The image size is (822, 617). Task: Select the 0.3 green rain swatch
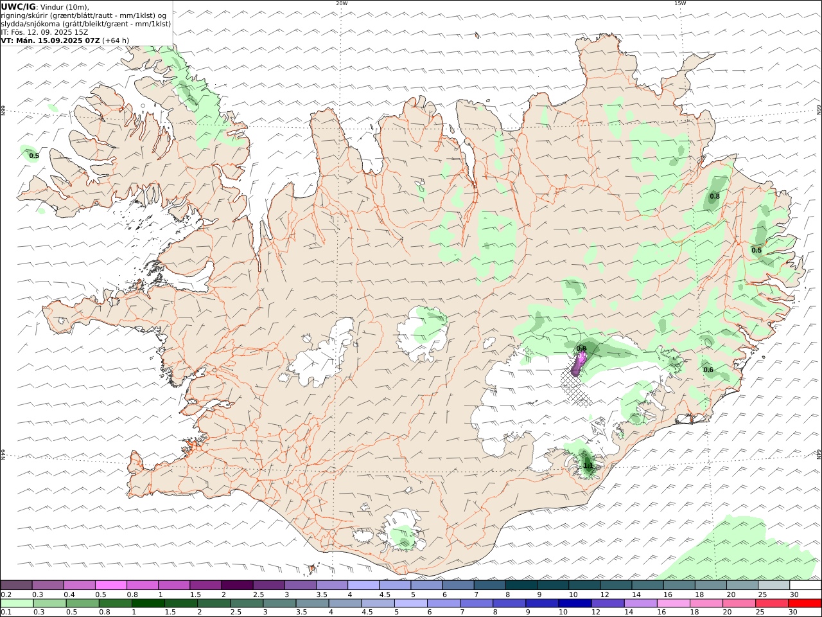[48, 603]
